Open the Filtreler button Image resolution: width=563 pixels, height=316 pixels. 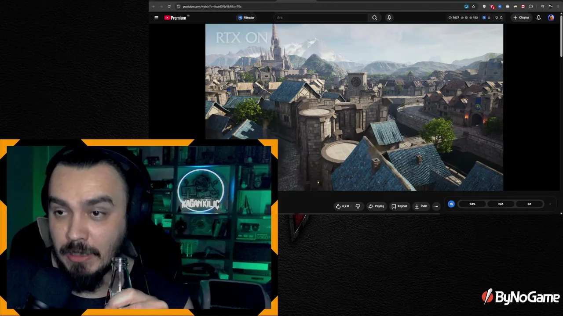[246, 18]
